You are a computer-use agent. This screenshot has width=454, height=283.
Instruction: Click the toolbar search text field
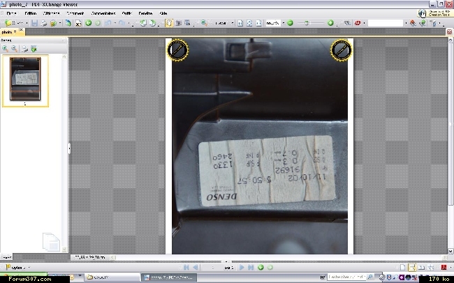(386, 23)
